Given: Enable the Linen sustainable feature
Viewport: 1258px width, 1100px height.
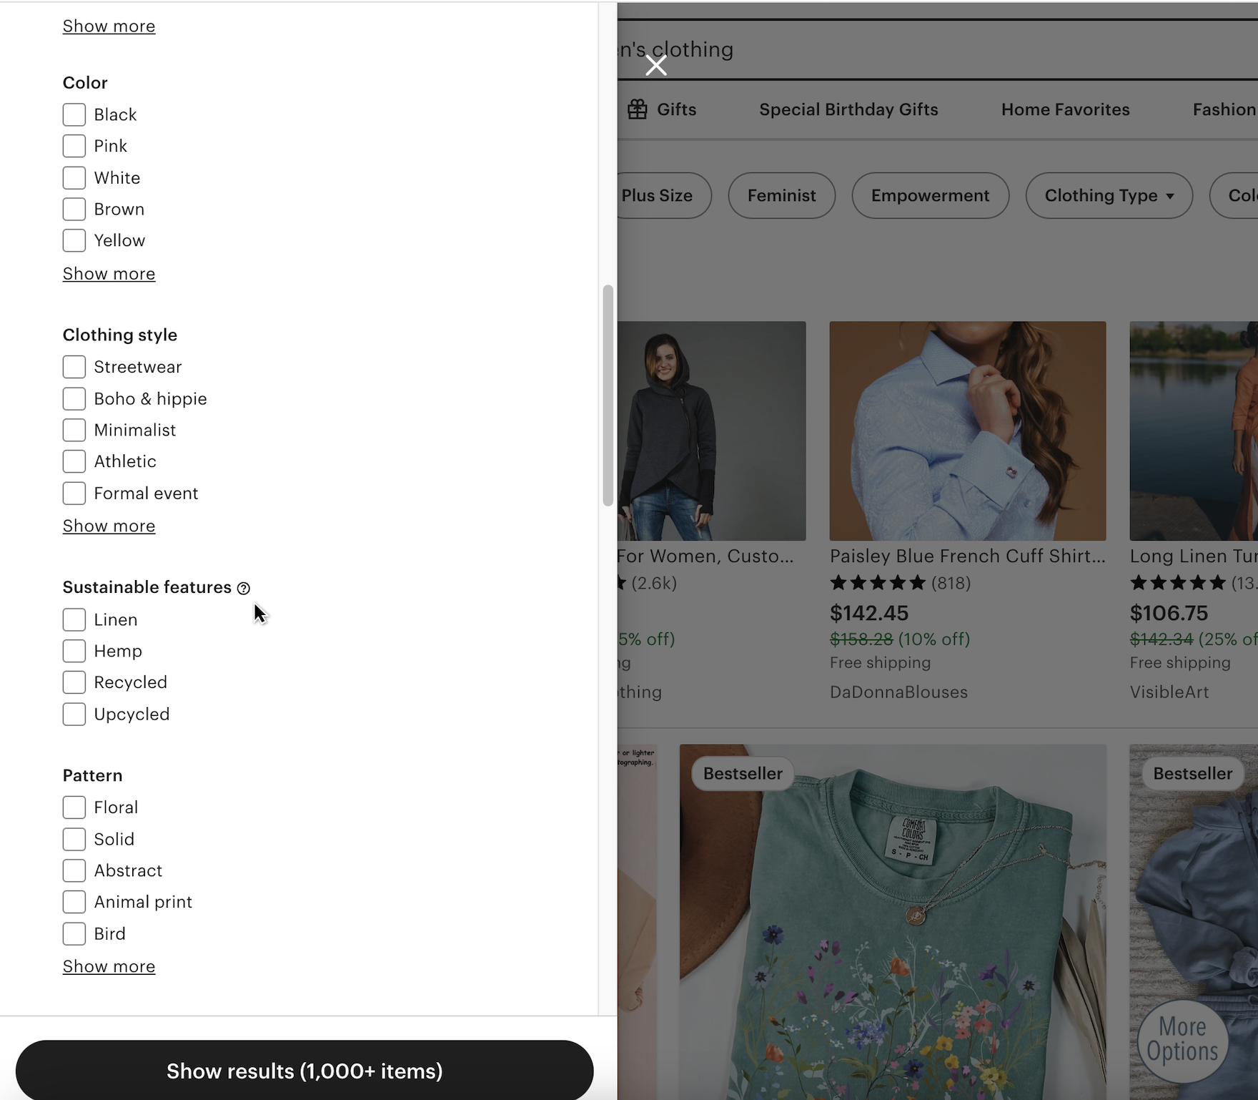Looking at the screenshot, I should coord(74,619).
